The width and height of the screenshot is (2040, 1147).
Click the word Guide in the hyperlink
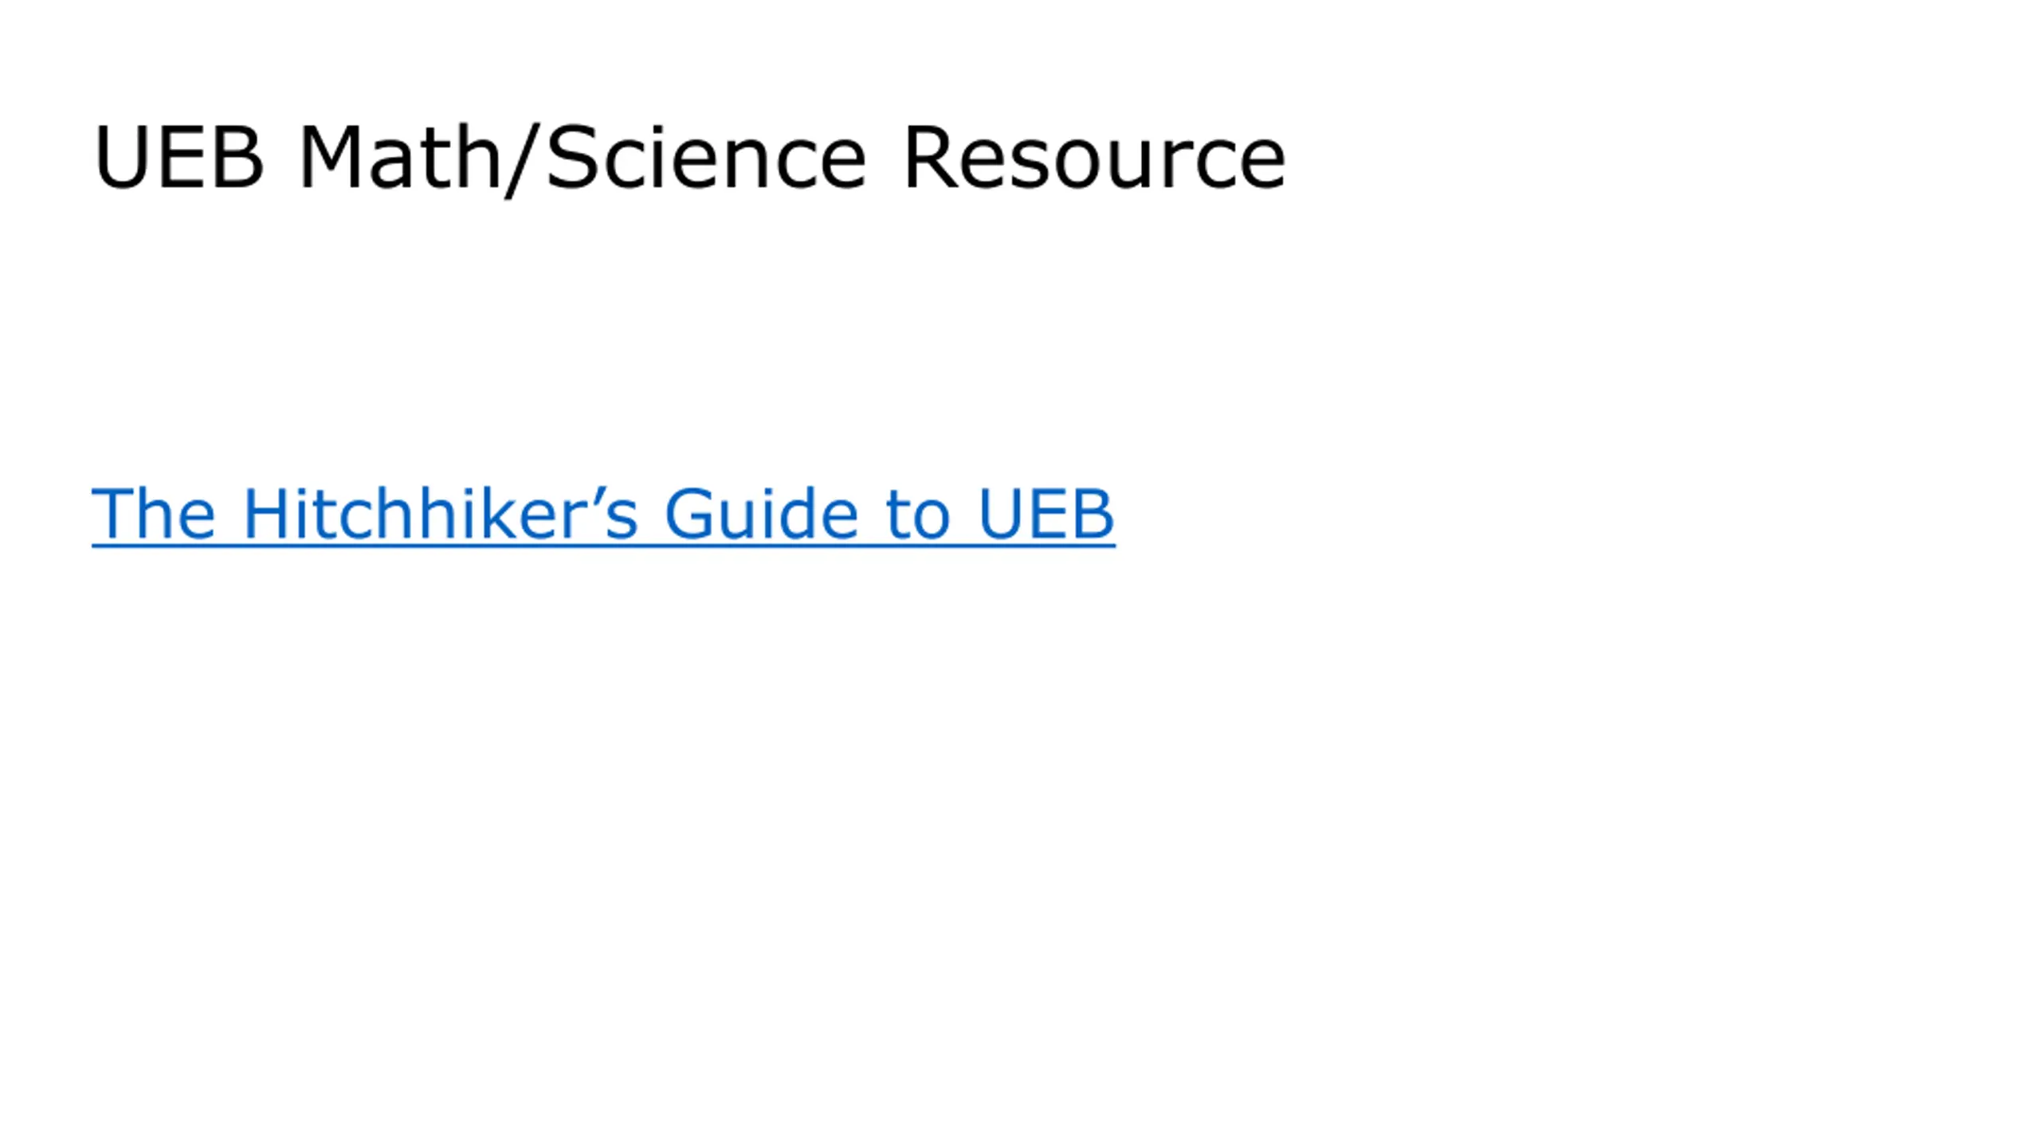tap(761, 515)
